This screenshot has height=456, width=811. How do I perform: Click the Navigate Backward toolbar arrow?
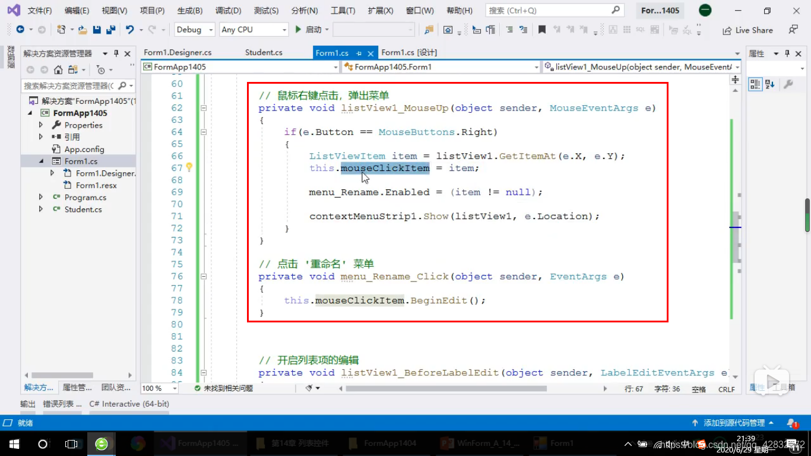(20, 30)
